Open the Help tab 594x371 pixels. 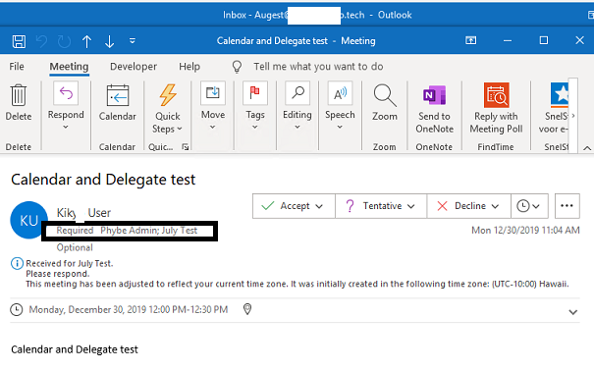(189, 67)
